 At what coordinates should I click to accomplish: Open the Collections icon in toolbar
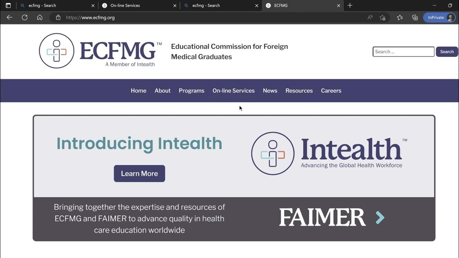(415, 17)
